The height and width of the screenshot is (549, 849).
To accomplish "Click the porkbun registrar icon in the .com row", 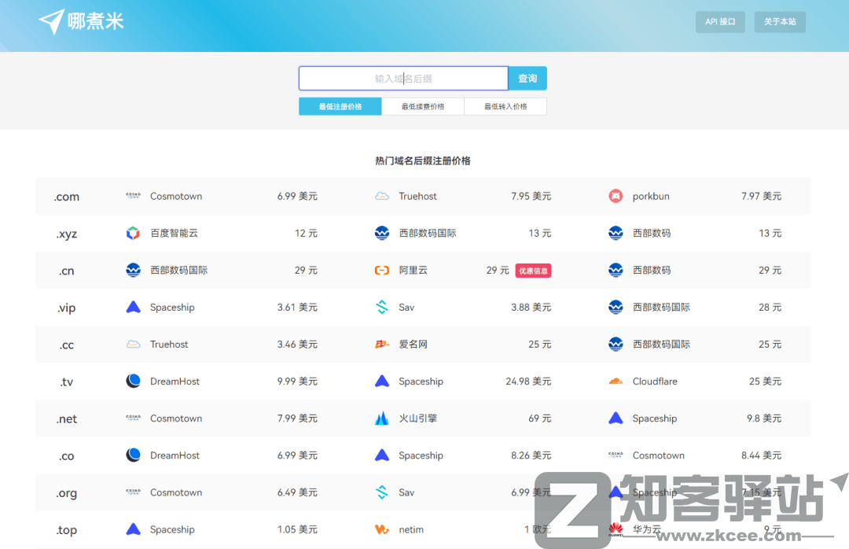I will coord(616,196).
